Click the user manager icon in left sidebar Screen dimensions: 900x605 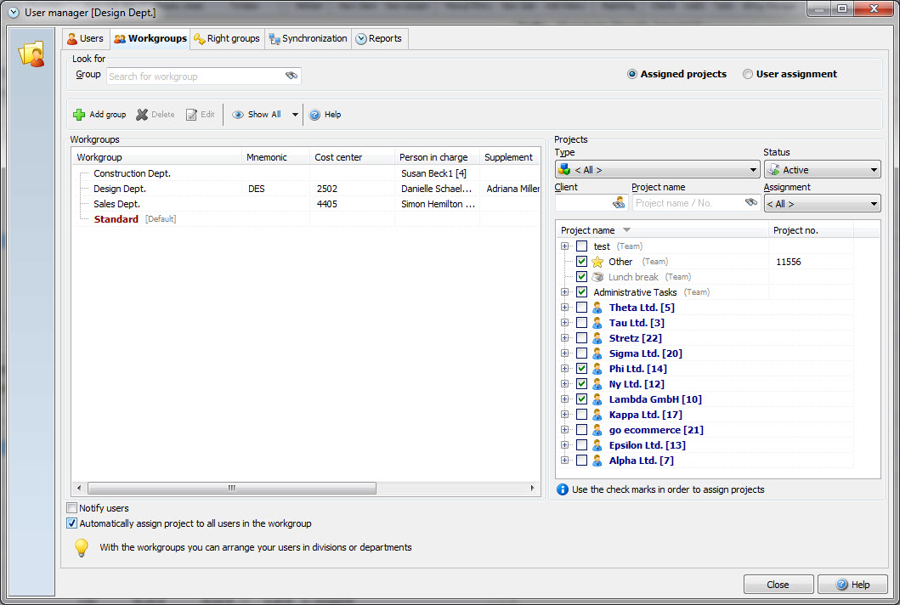[31, 54]
